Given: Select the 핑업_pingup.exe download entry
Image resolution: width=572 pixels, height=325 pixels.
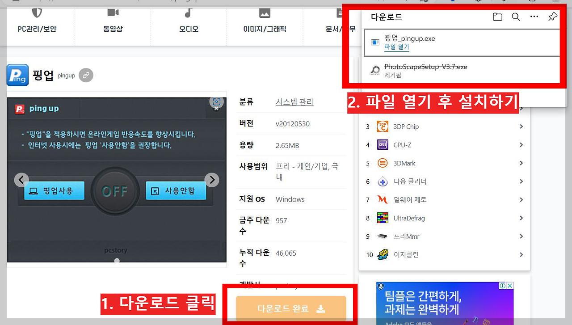Looking at the screenshot, I should [462, 42].
